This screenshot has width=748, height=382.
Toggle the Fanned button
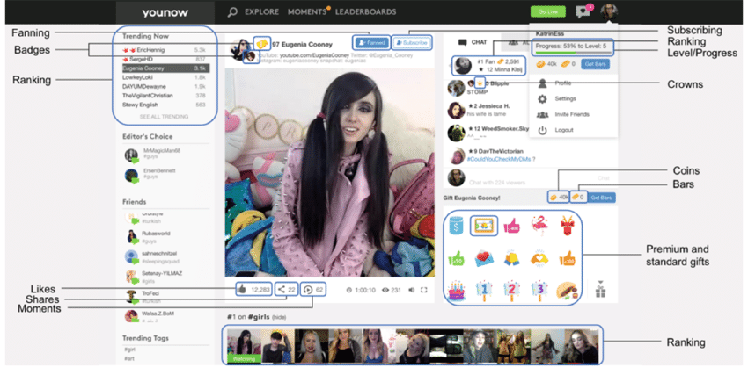coord(370,42)
